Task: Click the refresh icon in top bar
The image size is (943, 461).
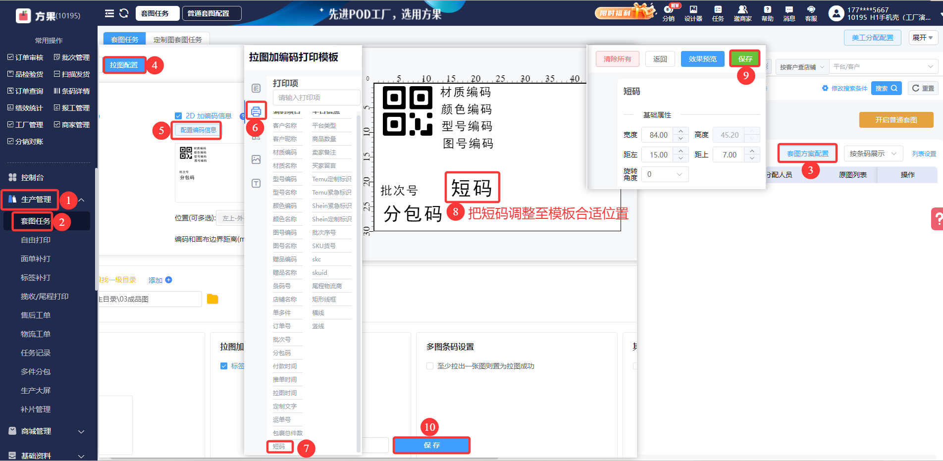Action: pos(124,13)
